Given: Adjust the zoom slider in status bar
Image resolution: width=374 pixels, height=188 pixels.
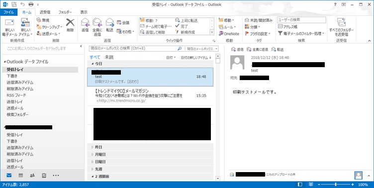Looking at the screenshot, I should [336, 185].
